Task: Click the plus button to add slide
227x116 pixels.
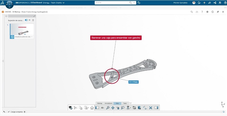Action: click(x=30, y=20)
